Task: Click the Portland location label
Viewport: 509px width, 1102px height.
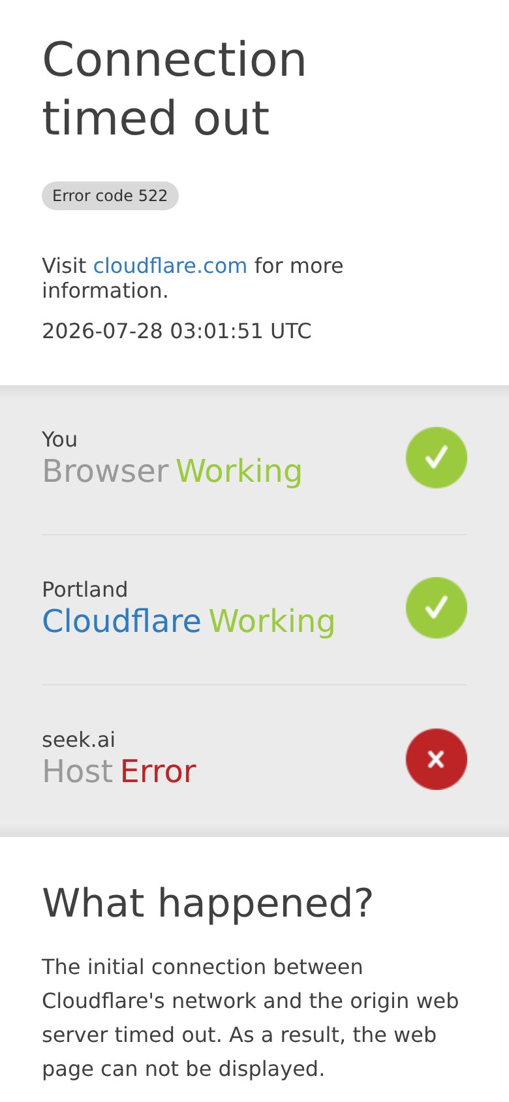Action: tap(85, 590)
